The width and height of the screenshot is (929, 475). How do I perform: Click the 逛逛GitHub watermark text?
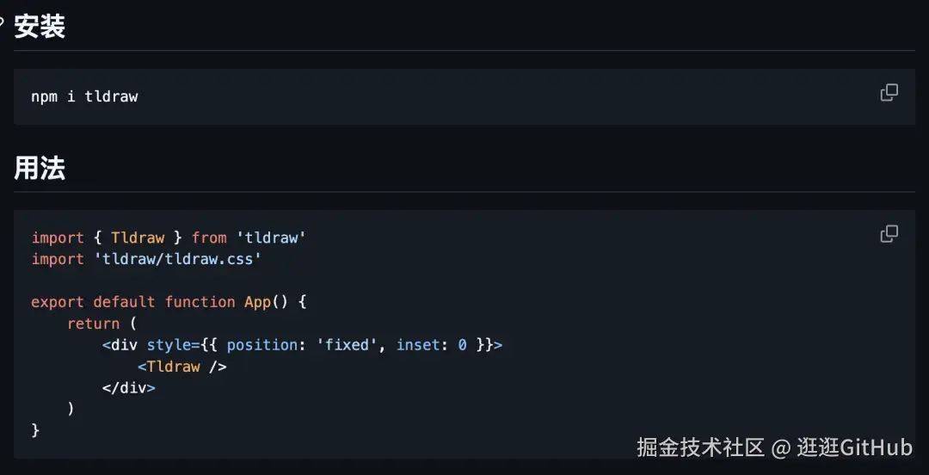(854, 447)
